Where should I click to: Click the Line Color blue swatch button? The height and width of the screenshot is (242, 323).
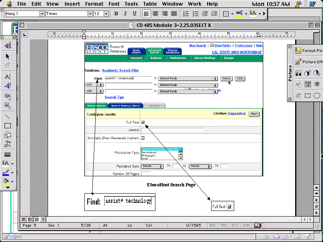coord(6,173)
